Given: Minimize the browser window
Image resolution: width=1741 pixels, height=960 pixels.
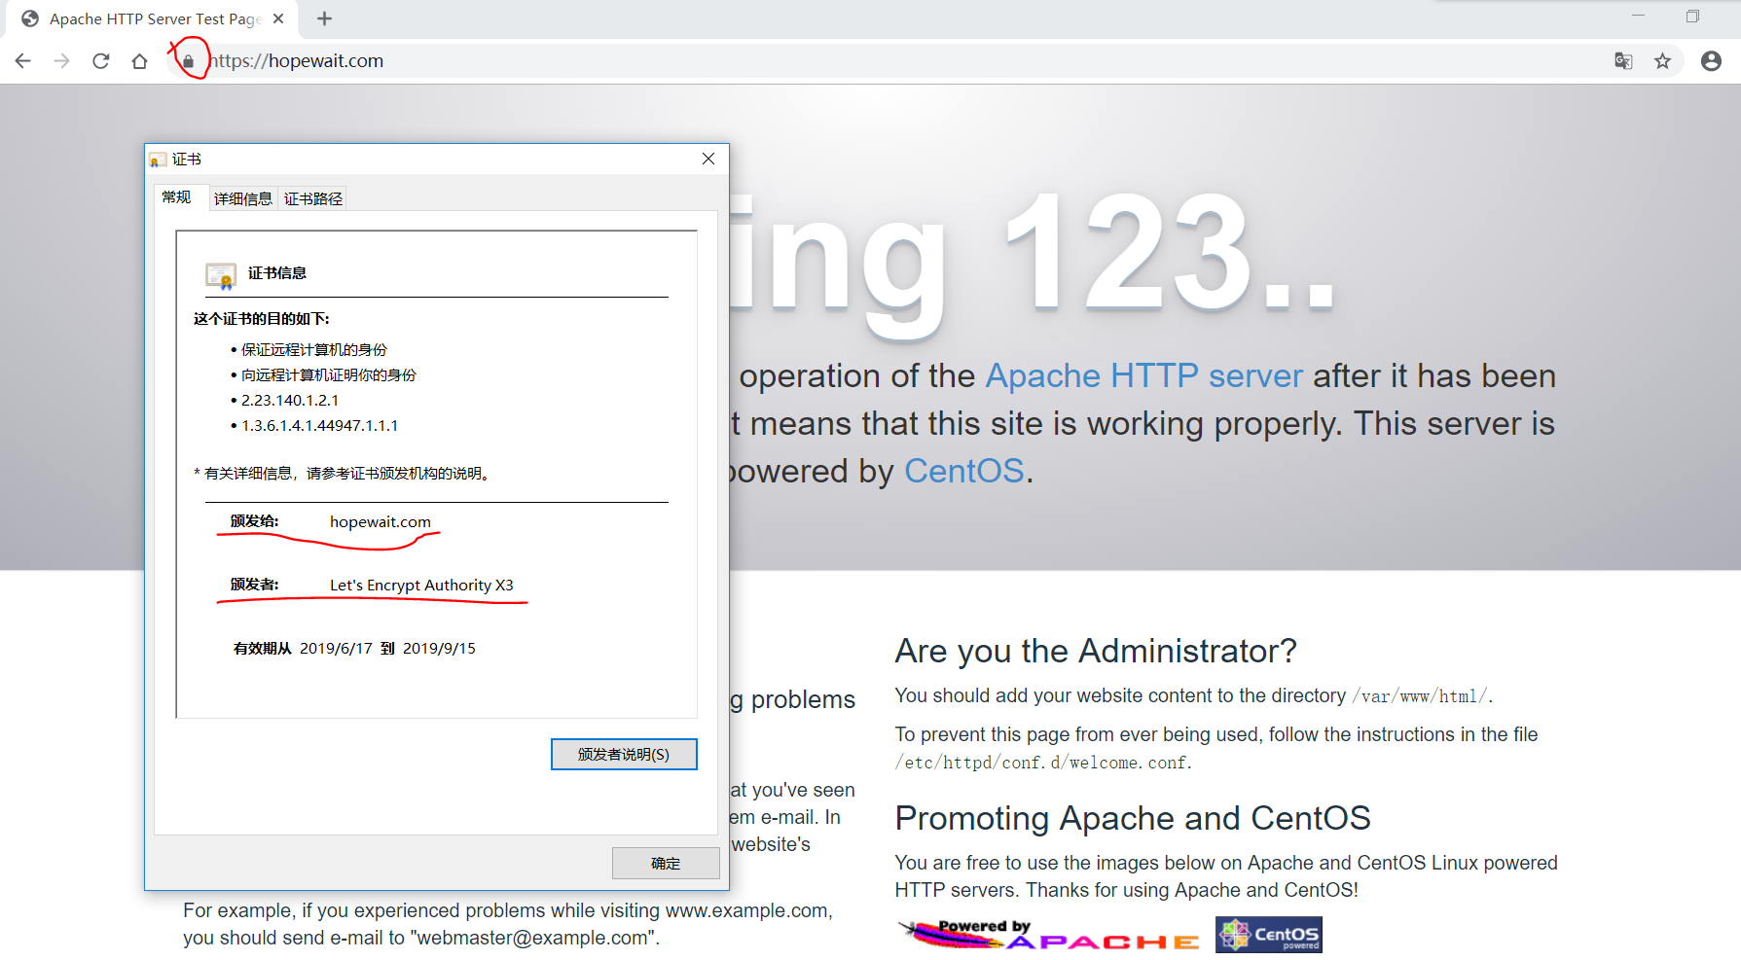Looking at the screenshot, I should [1638, 16].
